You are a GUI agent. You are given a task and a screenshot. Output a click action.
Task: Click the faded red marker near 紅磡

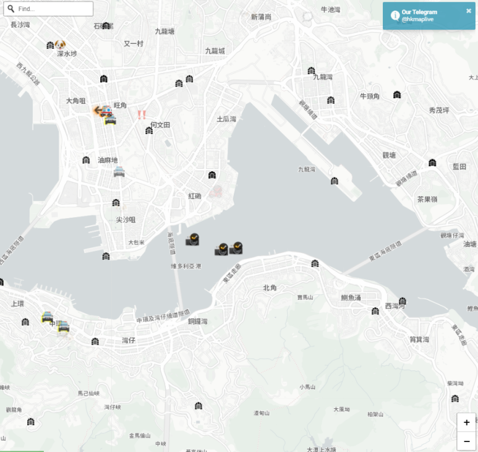(215, 191)
